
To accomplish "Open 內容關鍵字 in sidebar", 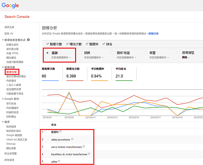I will click(x=13, y=108).
